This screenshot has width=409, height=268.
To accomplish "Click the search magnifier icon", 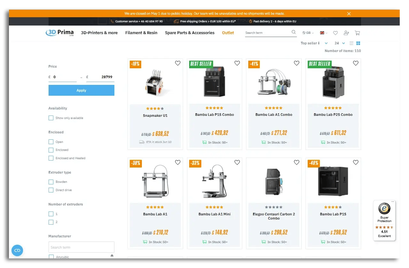I will 294,32.
